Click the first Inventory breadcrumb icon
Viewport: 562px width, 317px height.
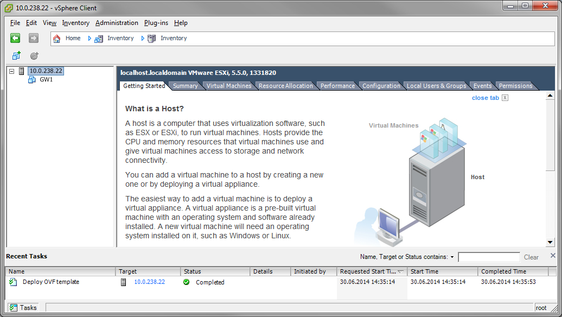99,39
